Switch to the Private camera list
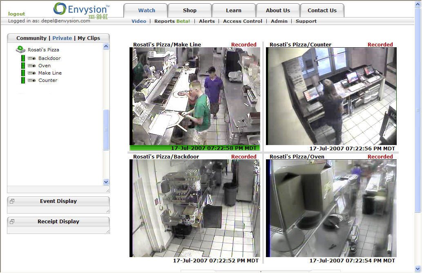Viewport: 422px width, 273px height. pos(62,38)
